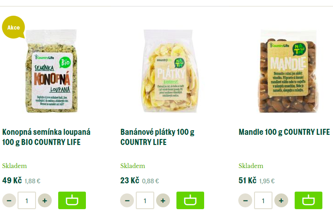Open Konopná semínka loupaná 100 g product link
Screen dimensions: 333x217
tap(46, 137)
